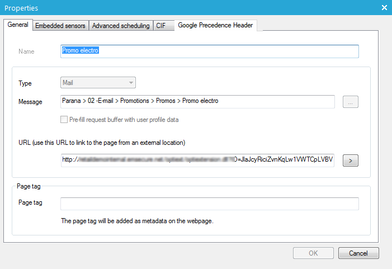Click the page tag metadata note text

pyautogui.click(x=137, y=221)
